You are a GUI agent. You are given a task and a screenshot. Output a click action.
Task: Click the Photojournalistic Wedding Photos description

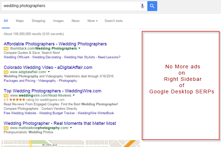[28, 132]
